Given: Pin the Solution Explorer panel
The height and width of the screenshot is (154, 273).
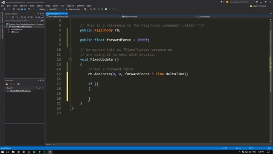Looking at the screenshot, I should click(x=41, y=14).
